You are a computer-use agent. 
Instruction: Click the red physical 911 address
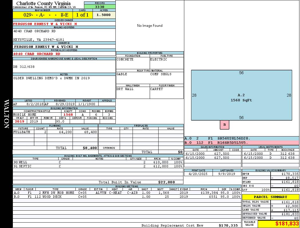[x=37, y=54]
